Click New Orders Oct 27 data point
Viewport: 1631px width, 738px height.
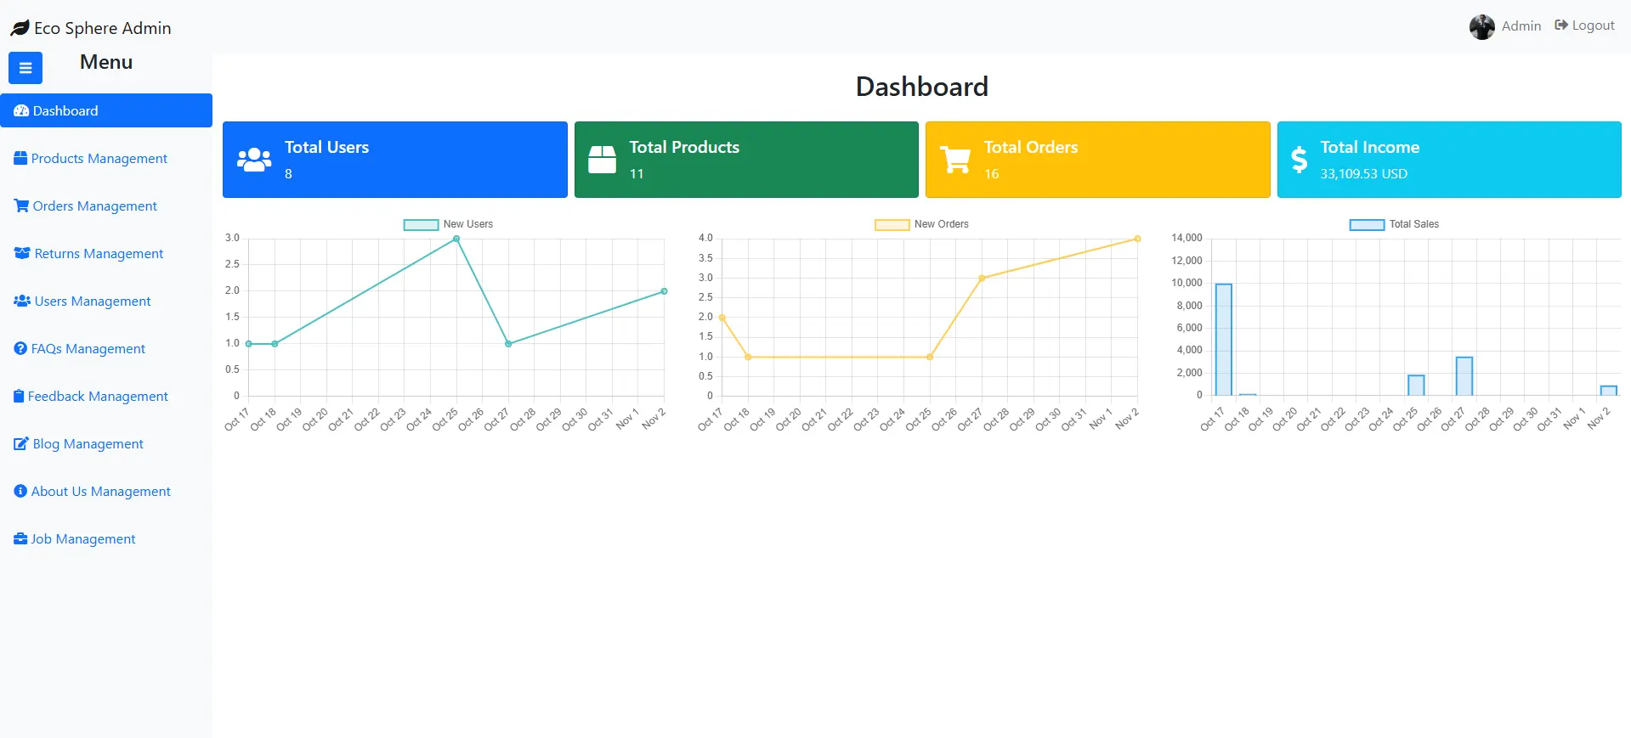click(x=982, y=278)
